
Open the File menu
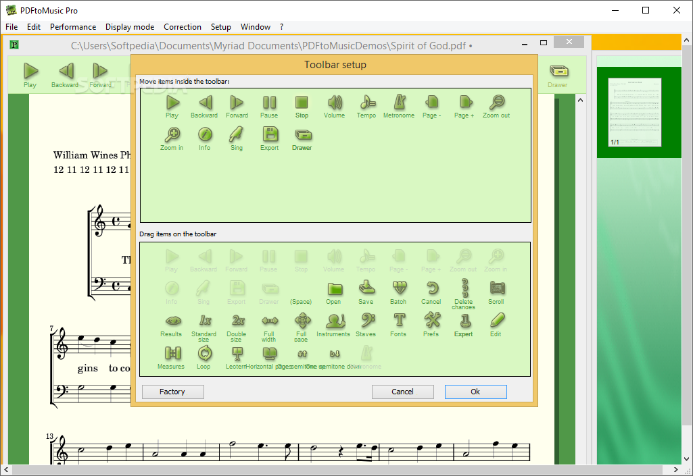(x=11, y=27)
